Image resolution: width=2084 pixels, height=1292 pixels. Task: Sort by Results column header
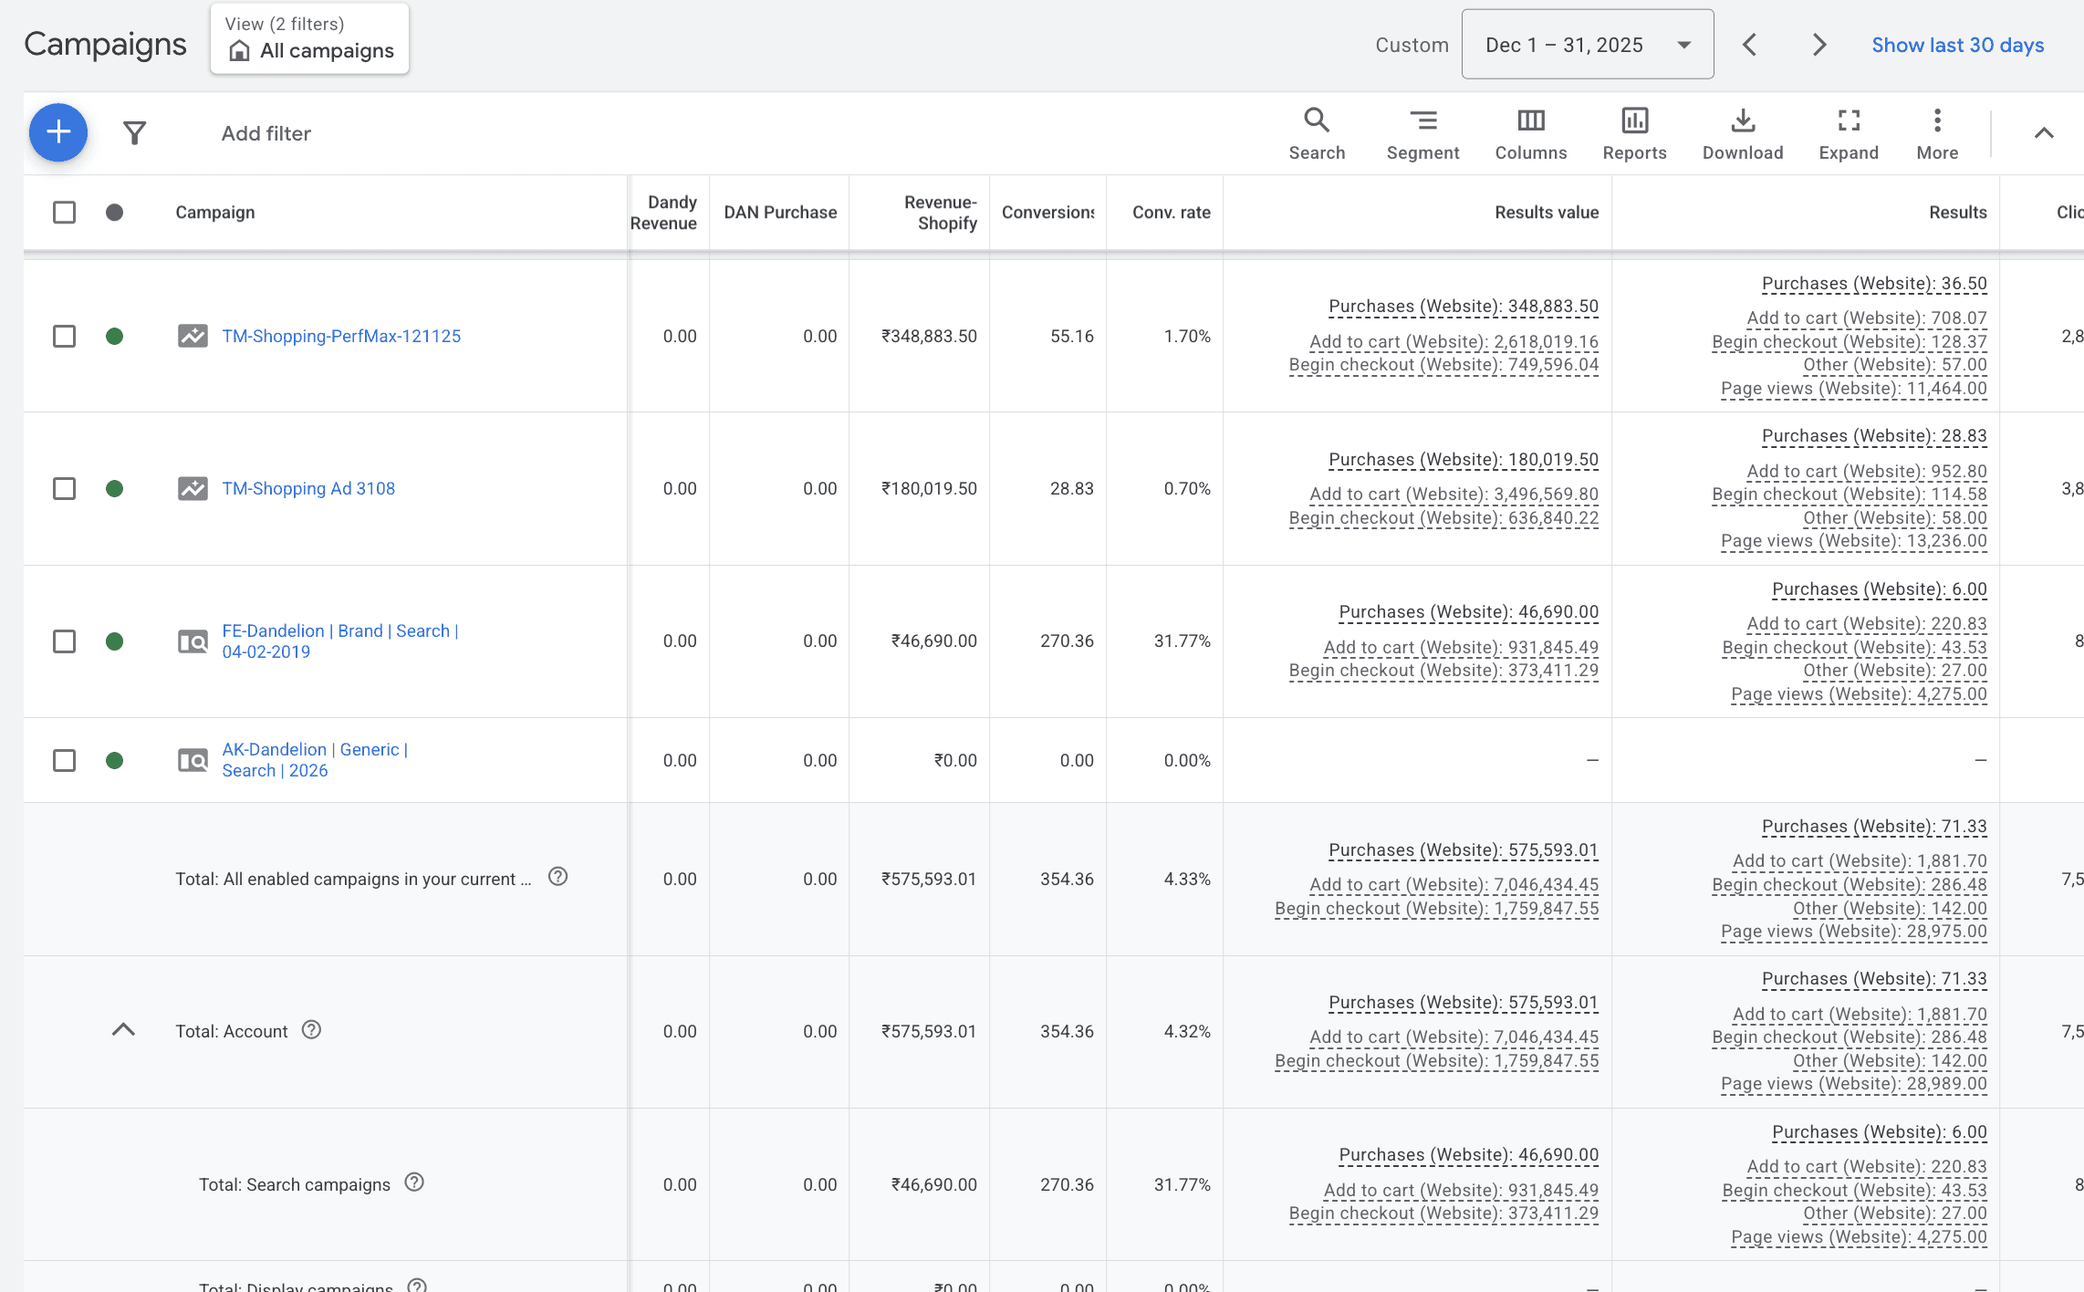point(1957,213)
